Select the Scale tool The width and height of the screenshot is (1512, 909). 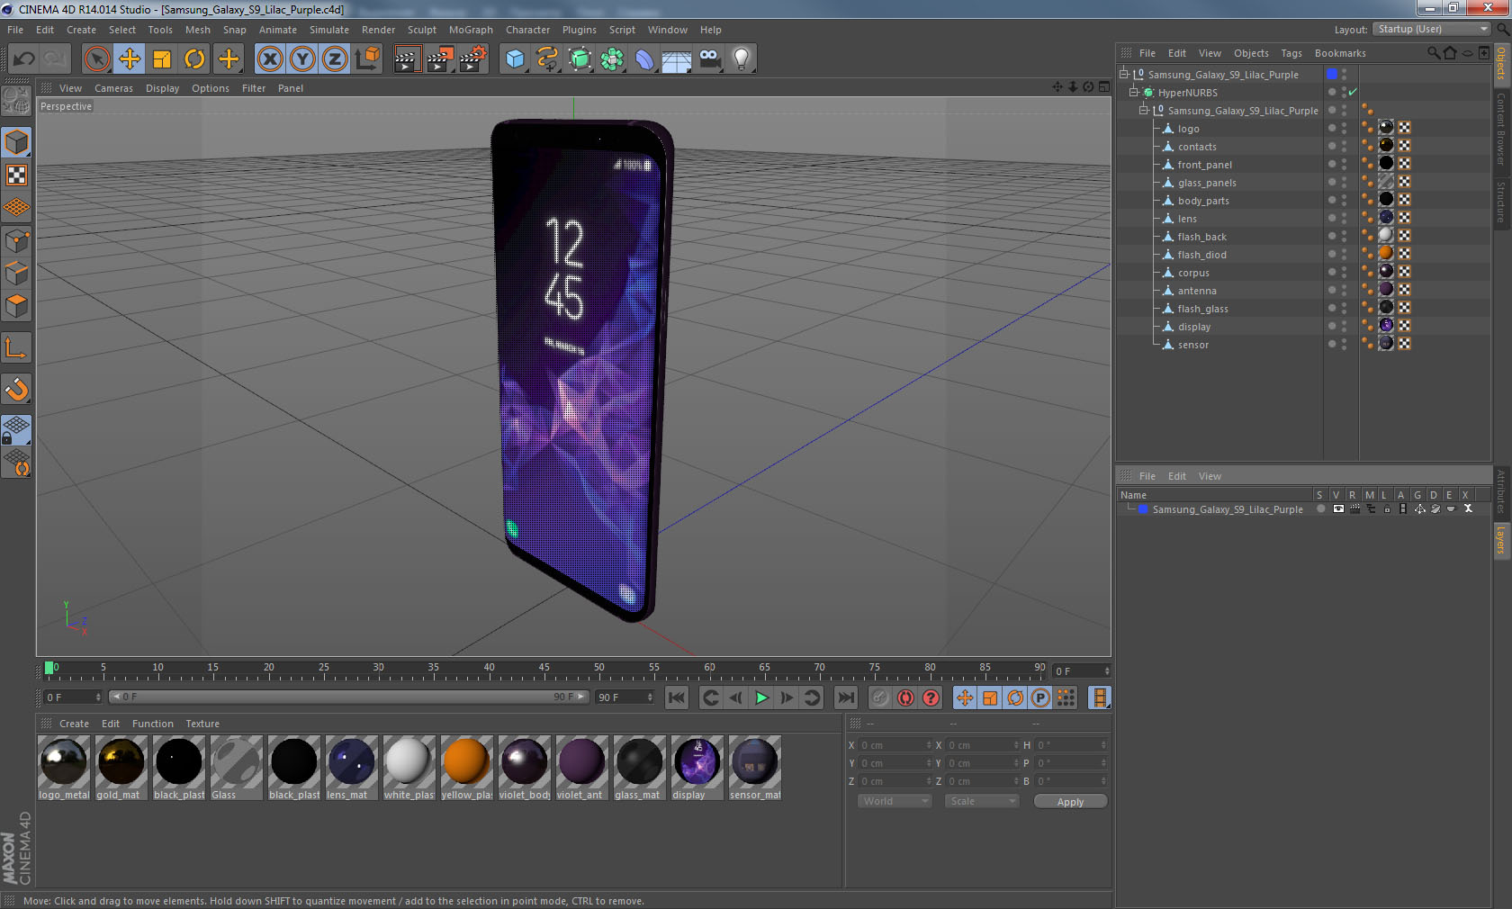pyautogui.click(x=162, y=59)
